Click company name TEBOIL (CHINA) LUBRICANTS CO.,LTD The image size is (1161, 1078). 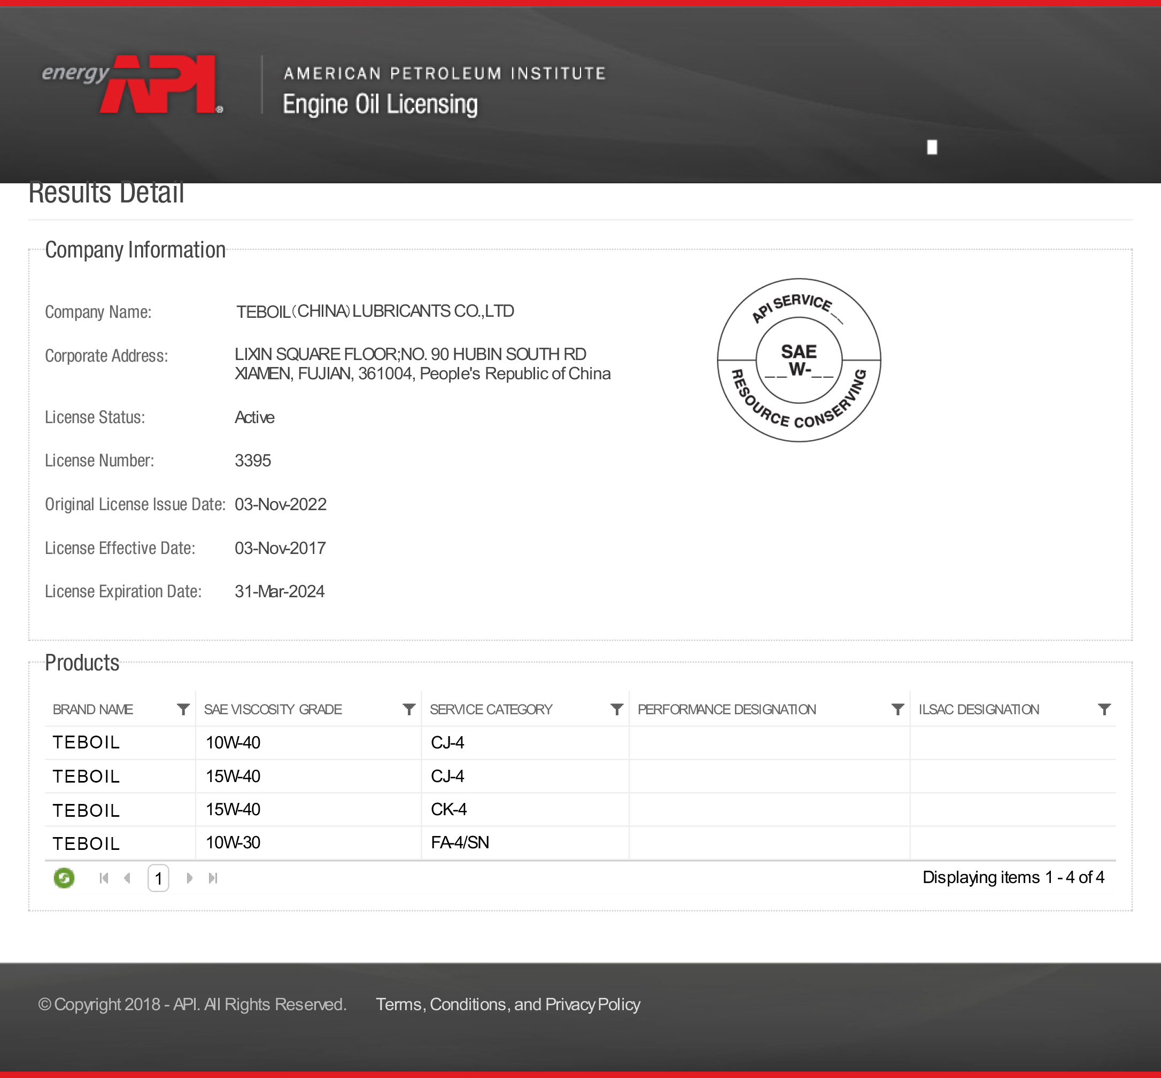click(375, 311)
